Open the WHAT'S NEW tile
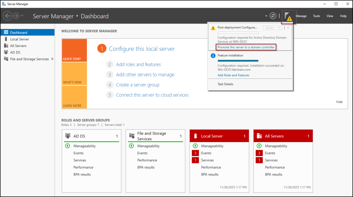Screen dimensions: 353x197 coord(74,74)
